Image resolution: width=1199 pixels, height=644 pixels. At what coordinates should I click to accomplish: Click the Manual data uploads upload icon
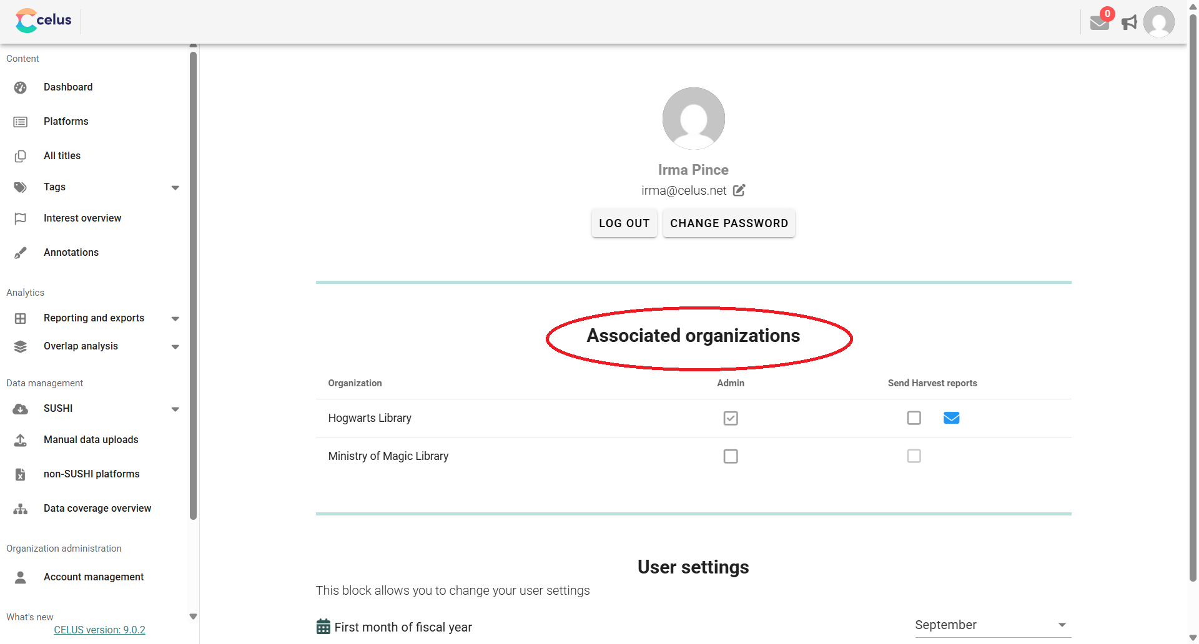pyautogui.click(x=21, y=440)
